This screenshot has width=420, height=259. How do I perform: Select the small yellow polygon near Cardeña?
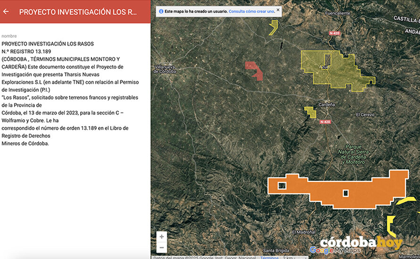(311, 112)
